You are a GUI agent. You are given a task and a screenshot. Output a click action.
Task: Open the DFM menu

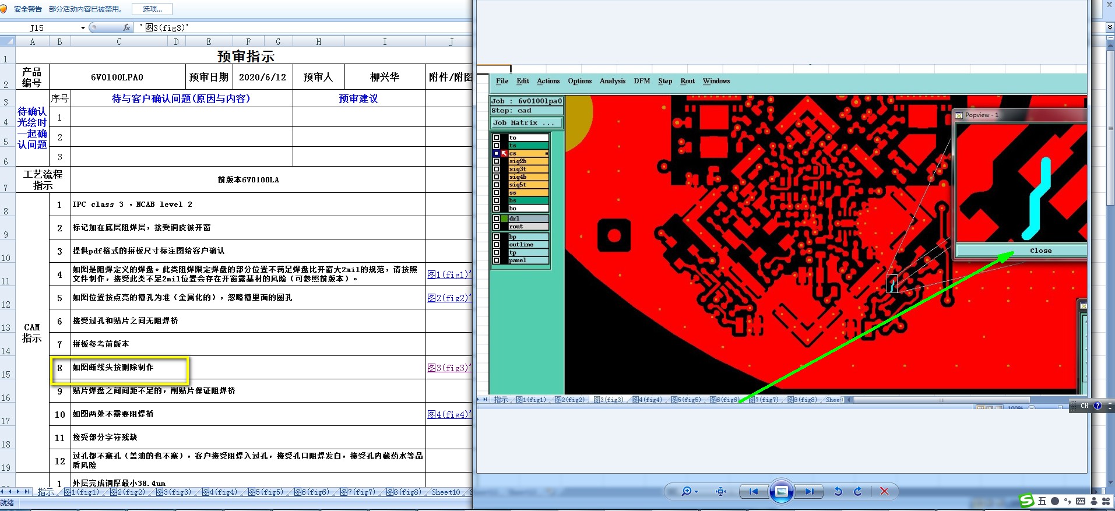tap(642, 81)
